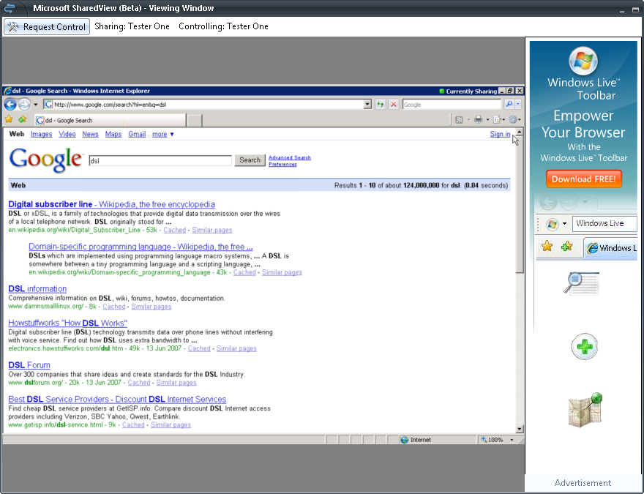Expand the address bar dropdown arrow
Image resolution: width=644 pixels, height=494 pixels.
(x=367, y=105)
